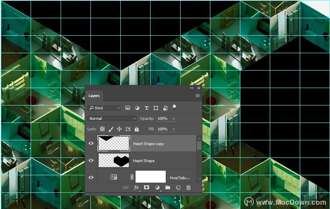Lock artboard nesting icon
This screenshot has width=330, height=209.
(x=128, y=129)
